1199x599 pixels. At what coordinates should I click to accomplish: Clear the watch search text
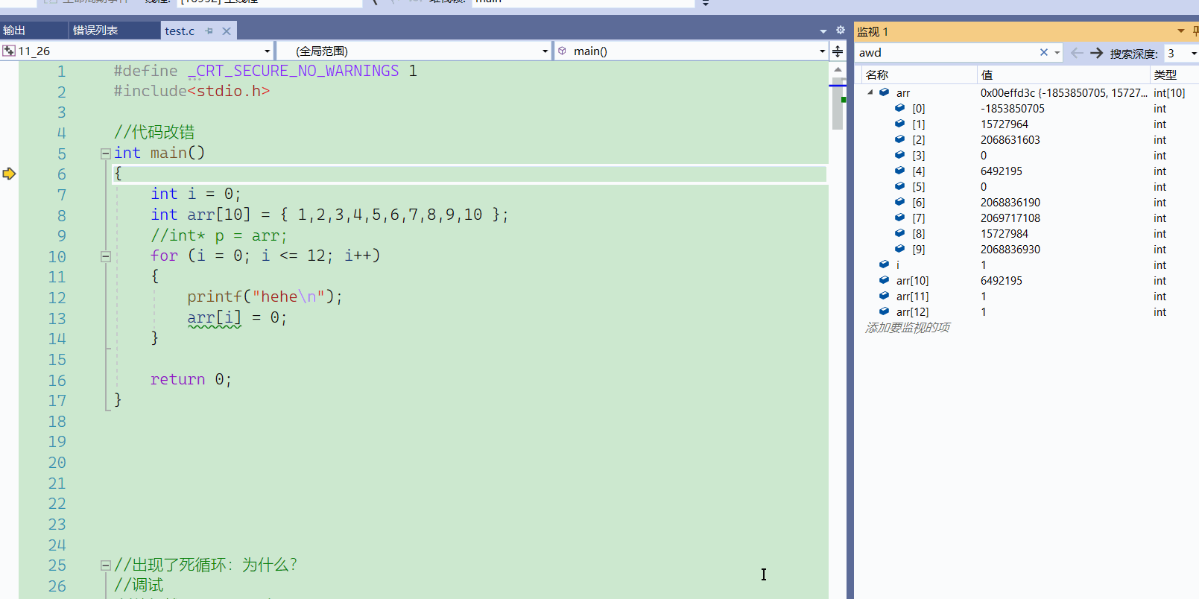coord(1044,52)
